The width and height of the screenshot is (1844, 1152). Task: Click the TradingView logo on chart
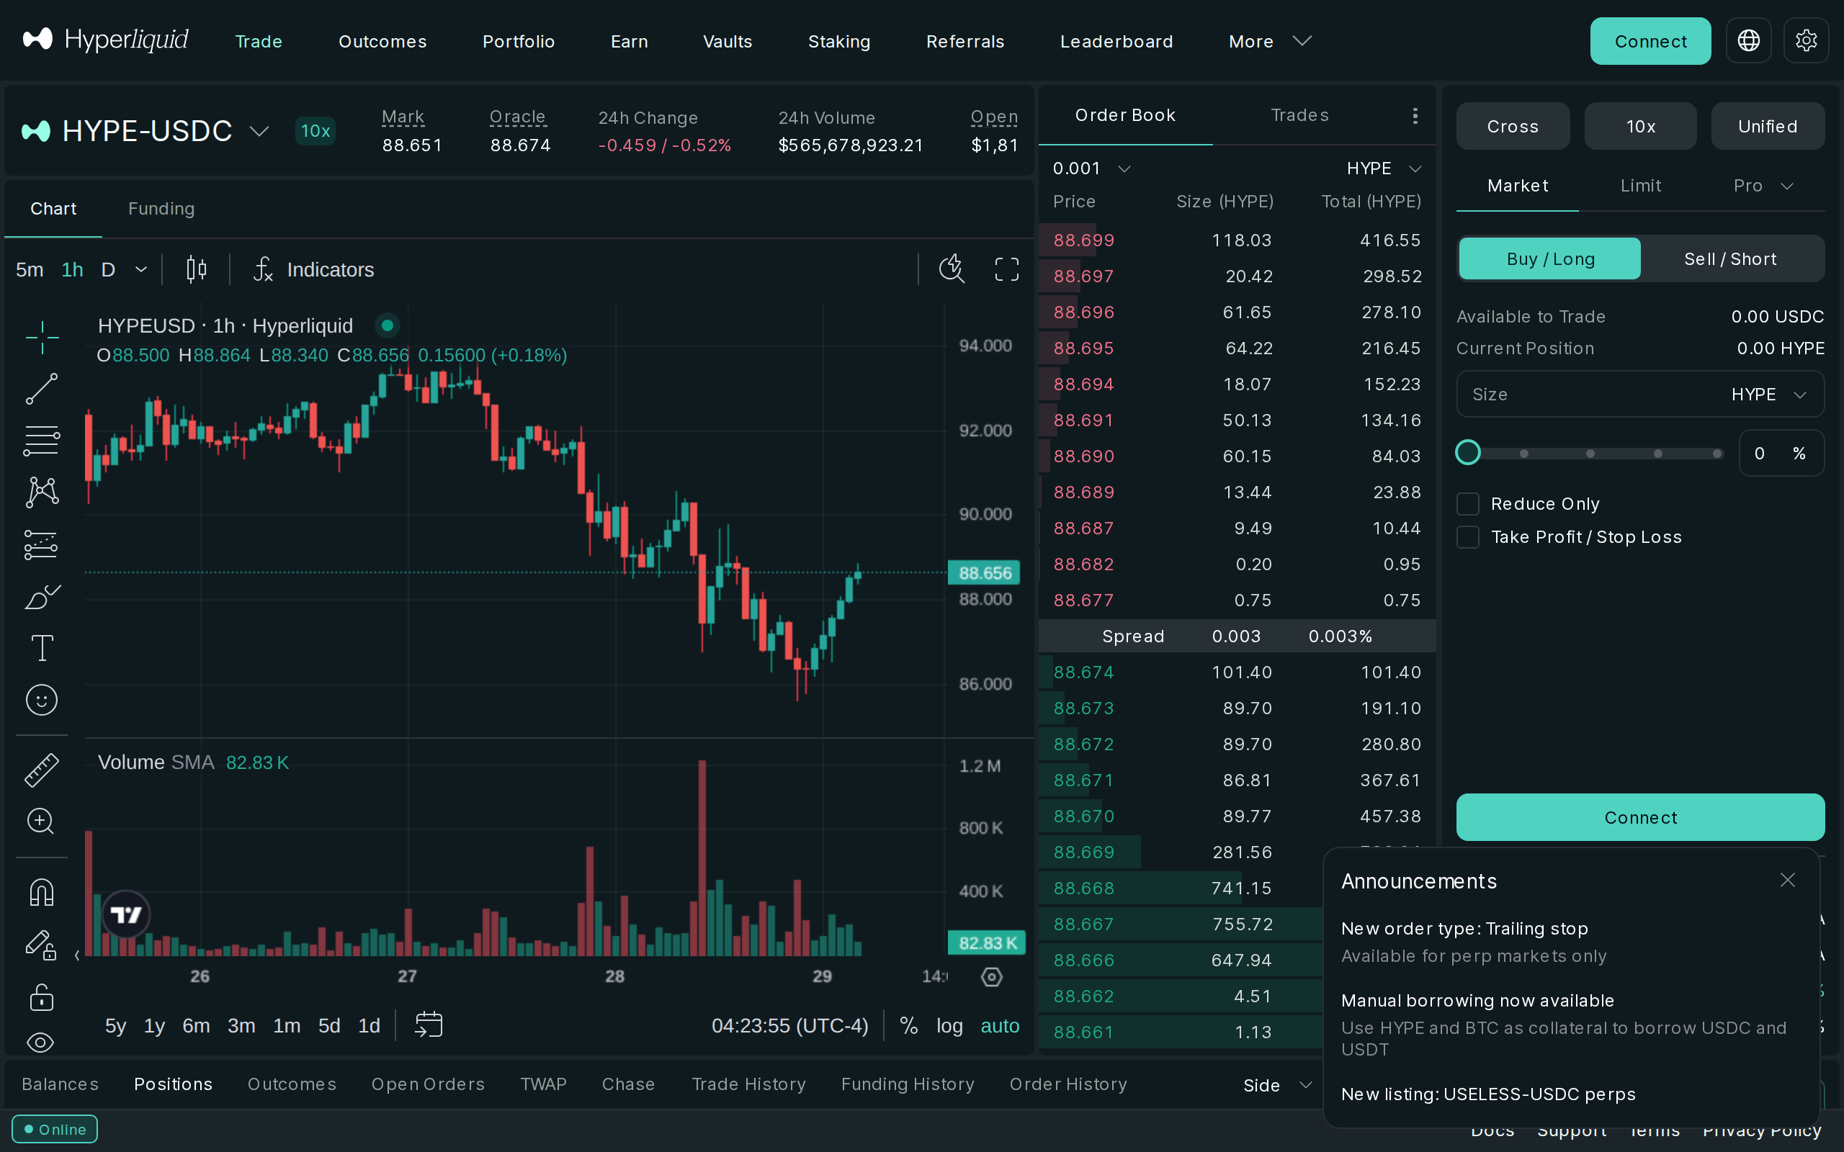tap(126, 914)
